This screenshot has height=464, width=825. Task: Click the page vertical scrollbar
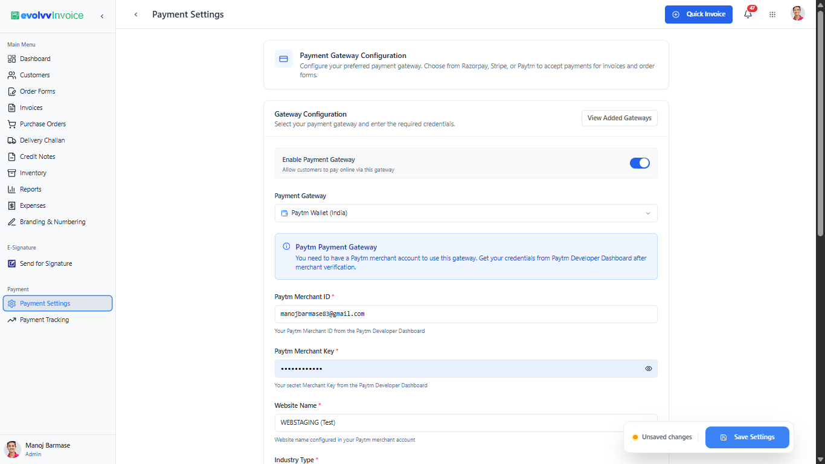(x=820, y=124)
